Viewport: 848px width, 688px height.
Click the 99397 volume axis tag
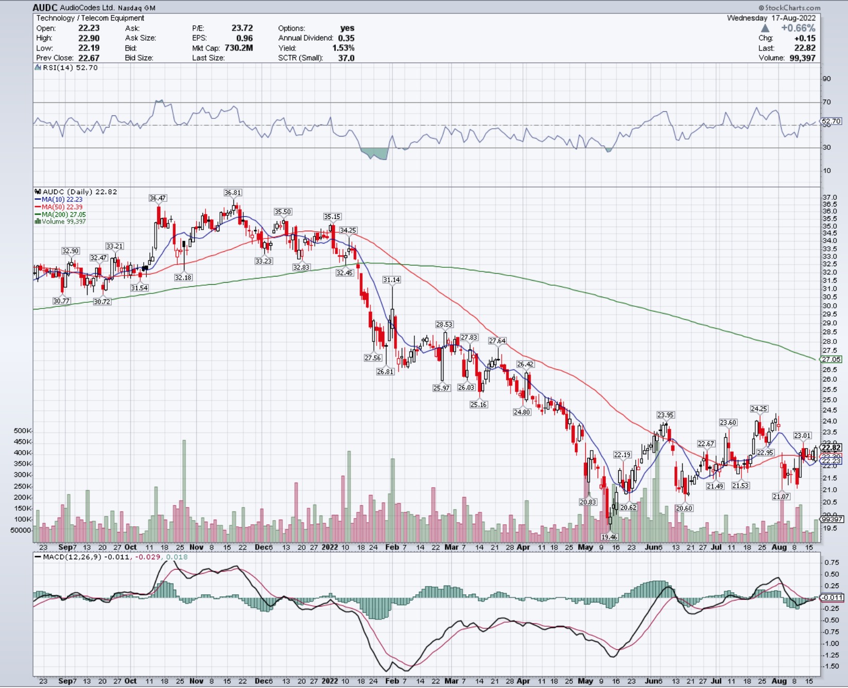click(x=832, y=519)
